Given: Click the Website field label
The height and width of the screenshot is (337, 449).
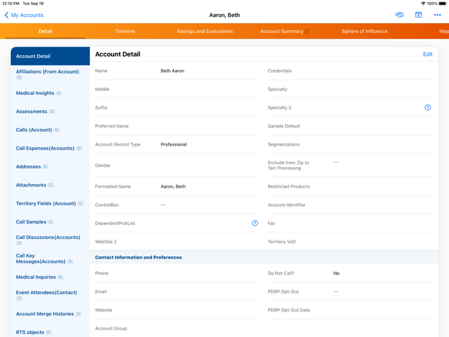Looking at the screenshot, I should coord(104,310).
